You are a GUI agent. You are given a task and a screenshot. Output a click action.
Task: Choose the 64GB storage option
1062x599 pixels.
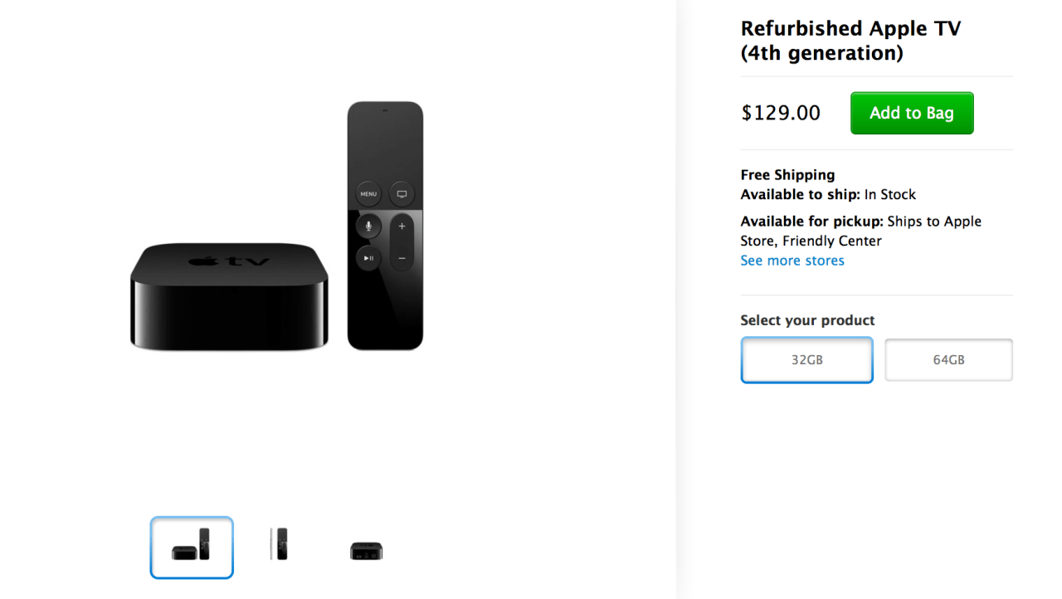(948, 360)
